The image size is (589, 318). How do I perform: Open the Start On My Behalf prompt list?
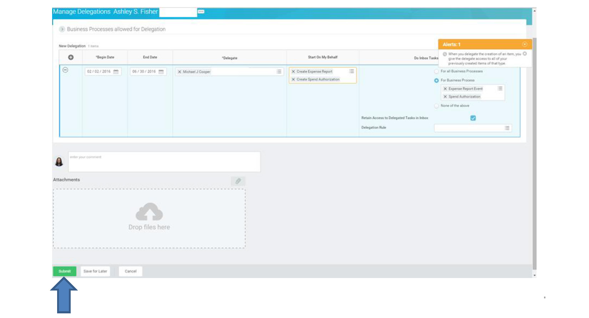tap(352, 71)
